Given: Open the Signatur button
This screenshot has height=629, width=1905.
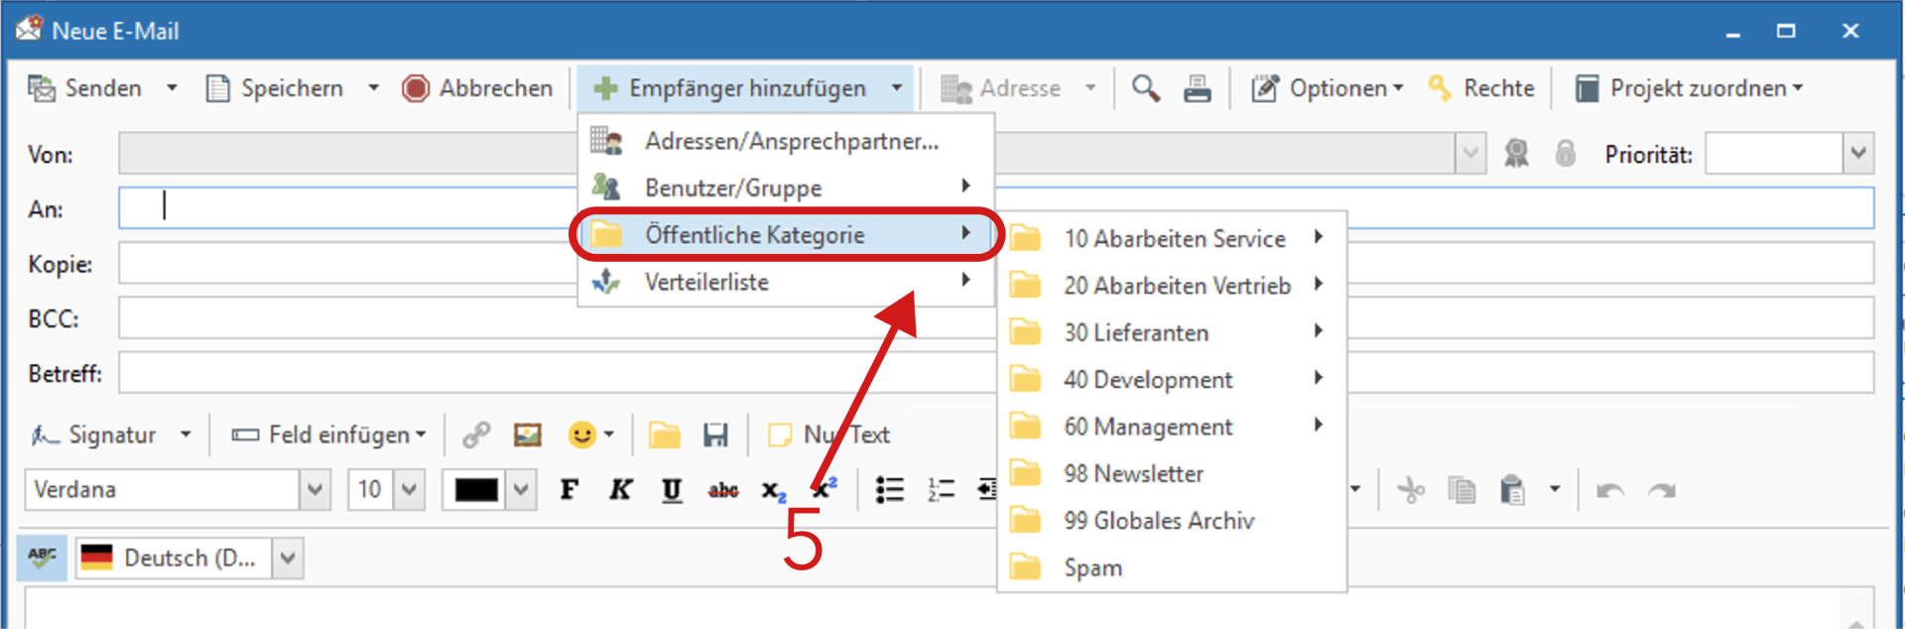Looking at the screenshot, I should pyautogui.click(x=94, y=435).
